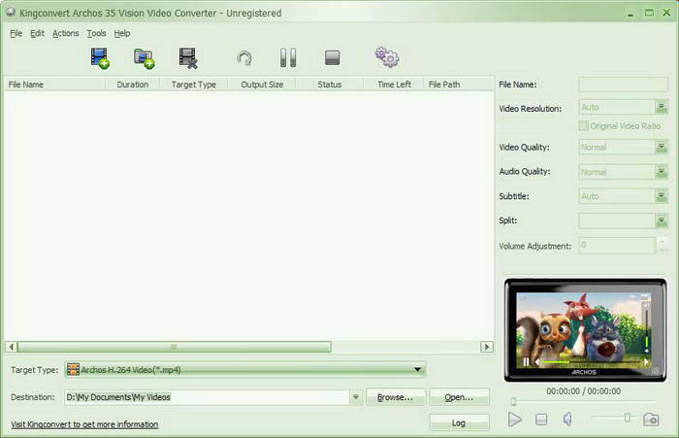Play the preview video

(x=515, y=419)
